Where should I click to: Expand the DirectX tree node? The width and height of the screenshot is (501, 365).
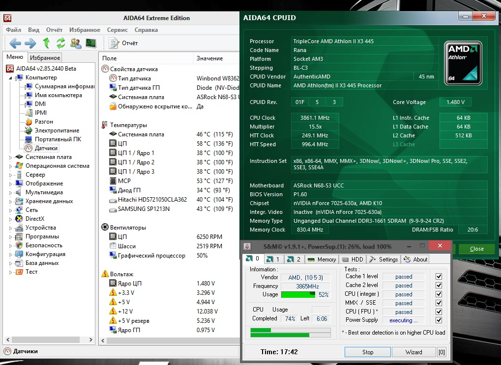10,219
